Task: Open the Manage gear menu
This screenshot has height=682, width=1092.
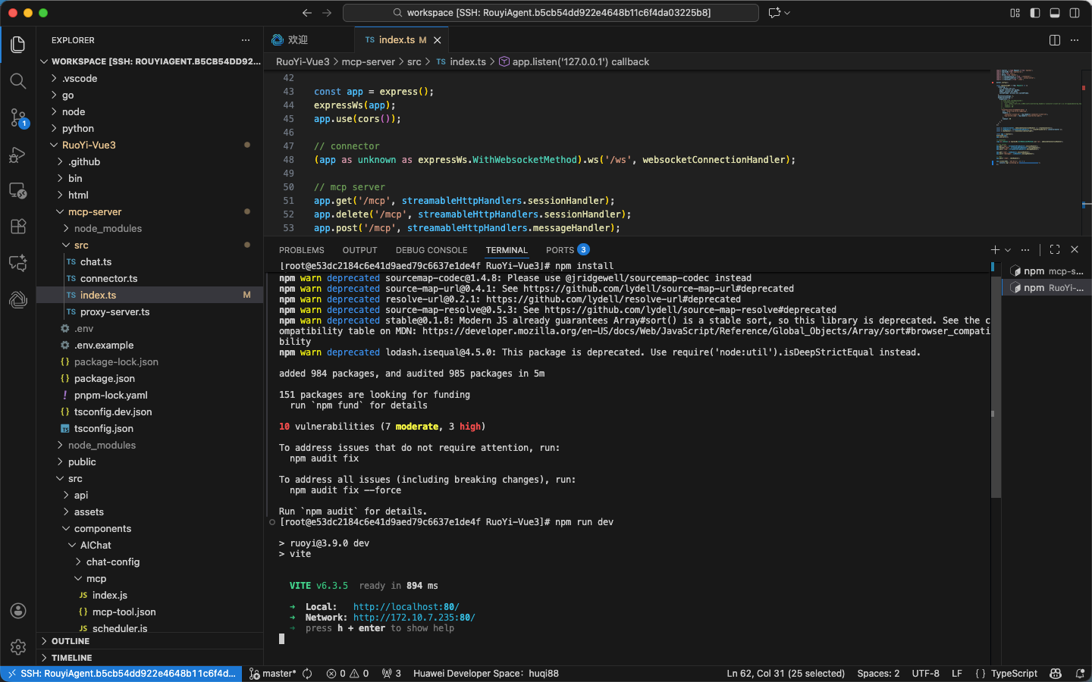Action: pyautogui.click(x=18, y=647)
